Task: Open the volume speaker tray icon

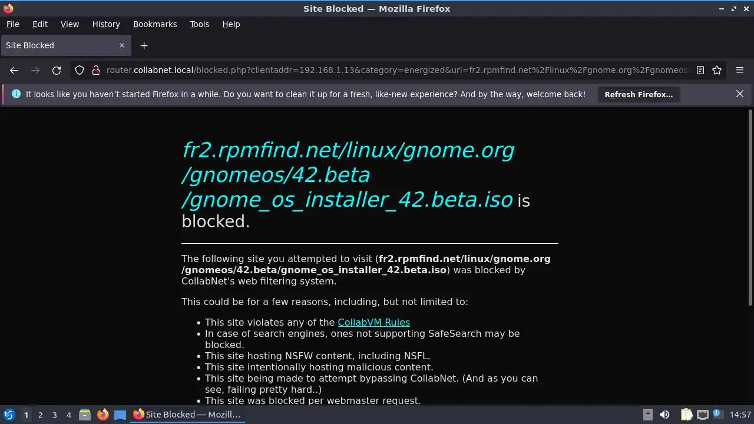Action: tap(664, 415)
